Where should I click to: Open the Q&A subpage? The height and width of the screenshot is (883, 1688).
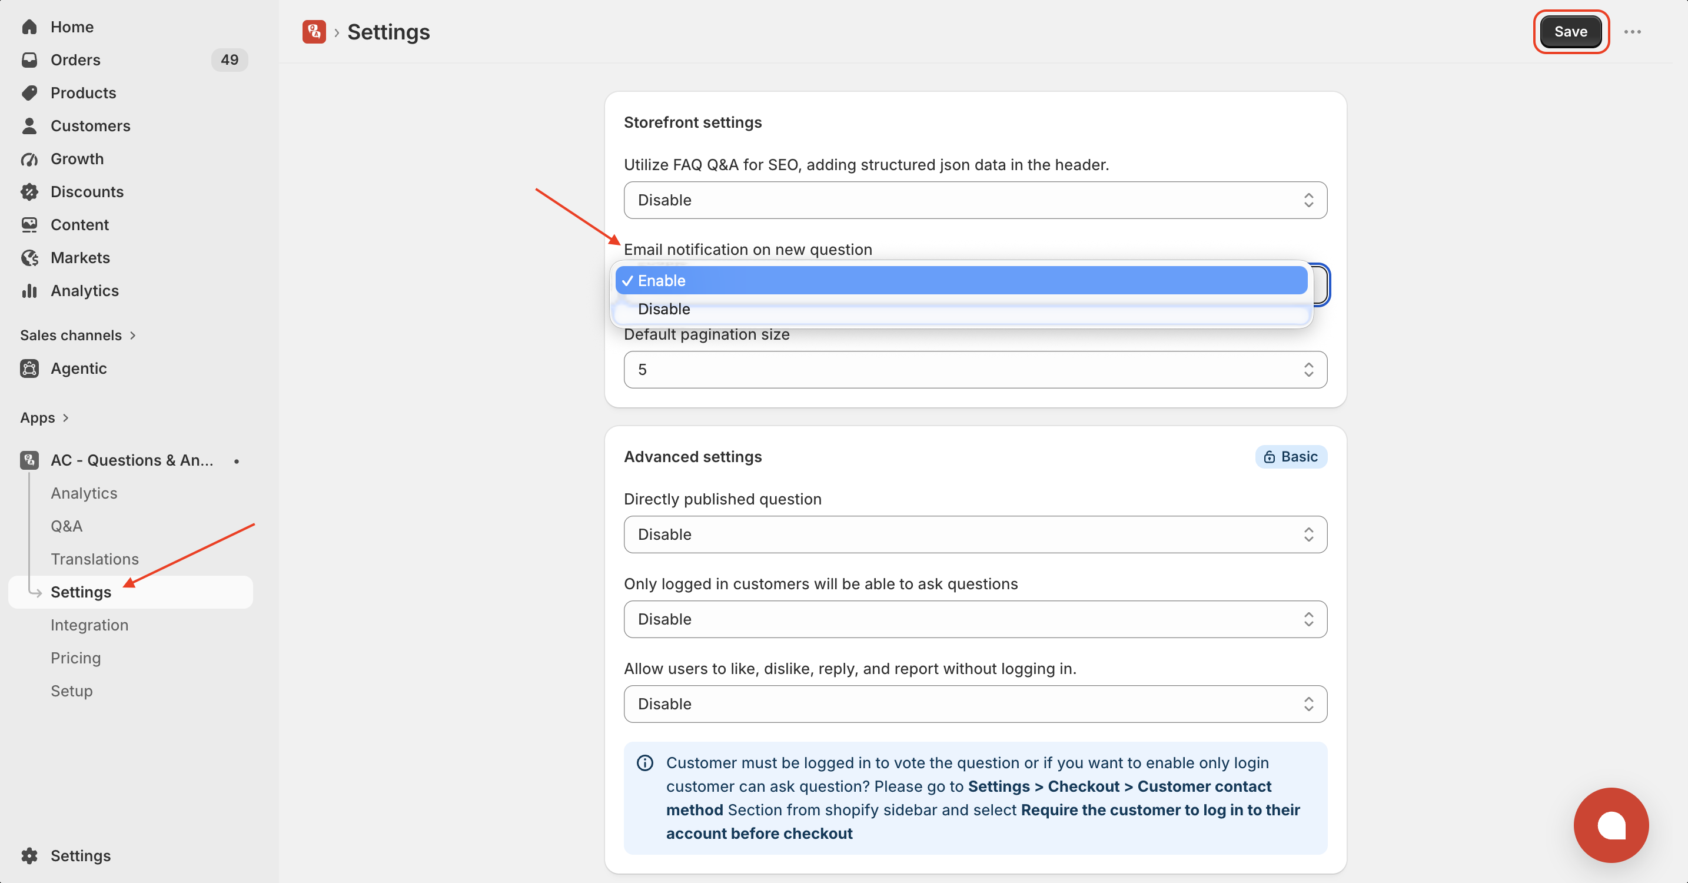coord(66,526)
